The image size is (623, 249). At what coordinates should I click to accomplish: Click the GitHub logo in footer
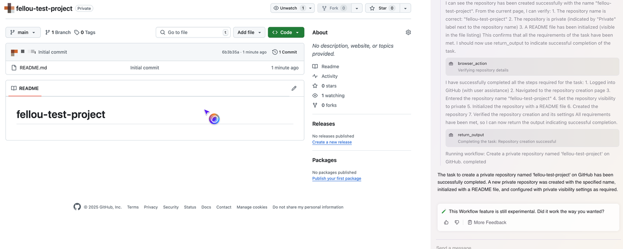click(77, 207)
